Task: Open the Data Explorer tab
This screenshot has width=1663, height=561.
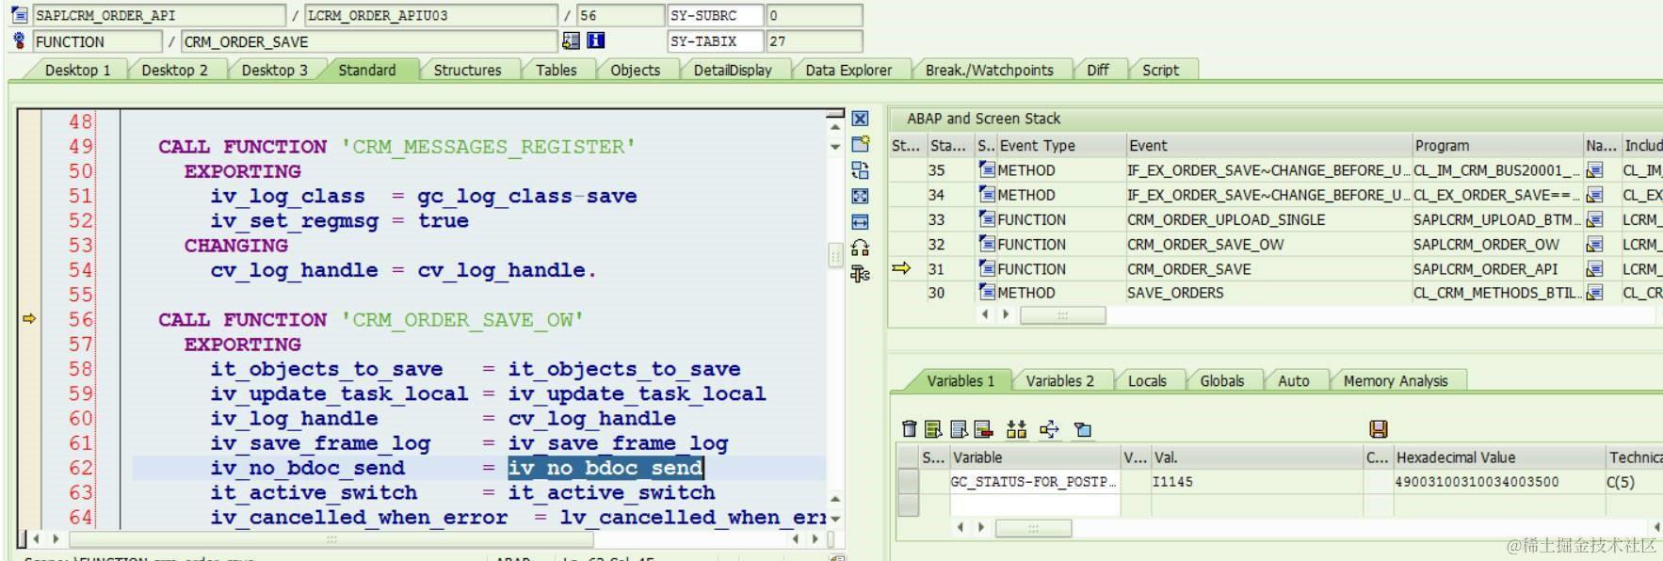Action: 848,70
